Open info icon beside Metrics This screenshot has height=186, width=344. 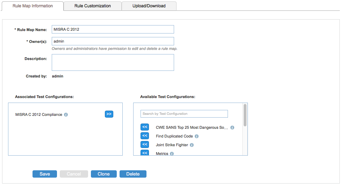(172, 154)
